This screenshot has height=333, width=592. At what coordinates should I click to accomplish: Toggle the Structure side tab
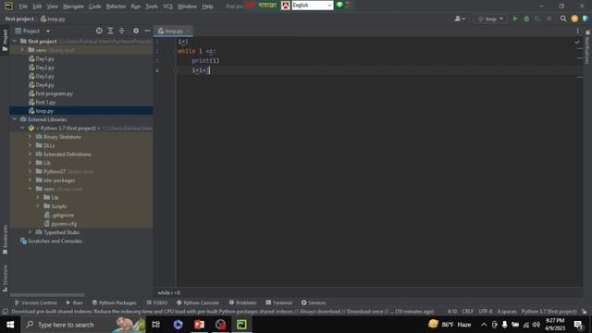click(x=5, y=278)
